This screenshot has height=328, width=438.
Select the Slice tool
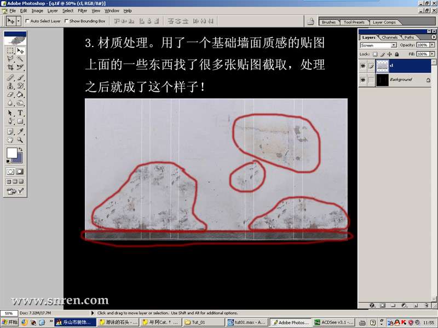(20, 67)
